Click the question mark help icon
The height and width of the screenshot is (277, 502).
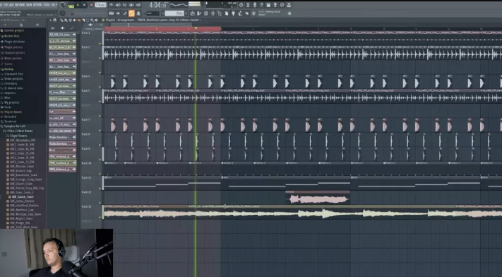261,5
